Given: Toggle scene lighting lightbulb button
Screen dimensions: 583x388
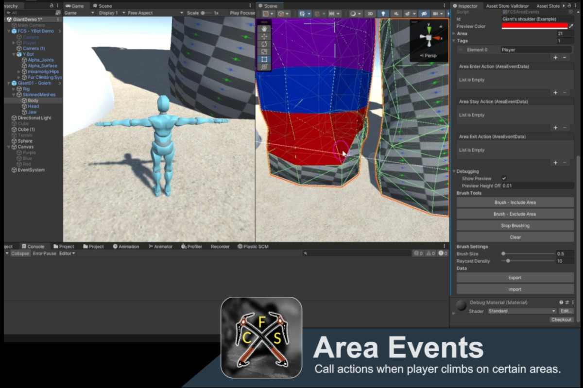Looking at the screenshot, I should tap(383, 14).
